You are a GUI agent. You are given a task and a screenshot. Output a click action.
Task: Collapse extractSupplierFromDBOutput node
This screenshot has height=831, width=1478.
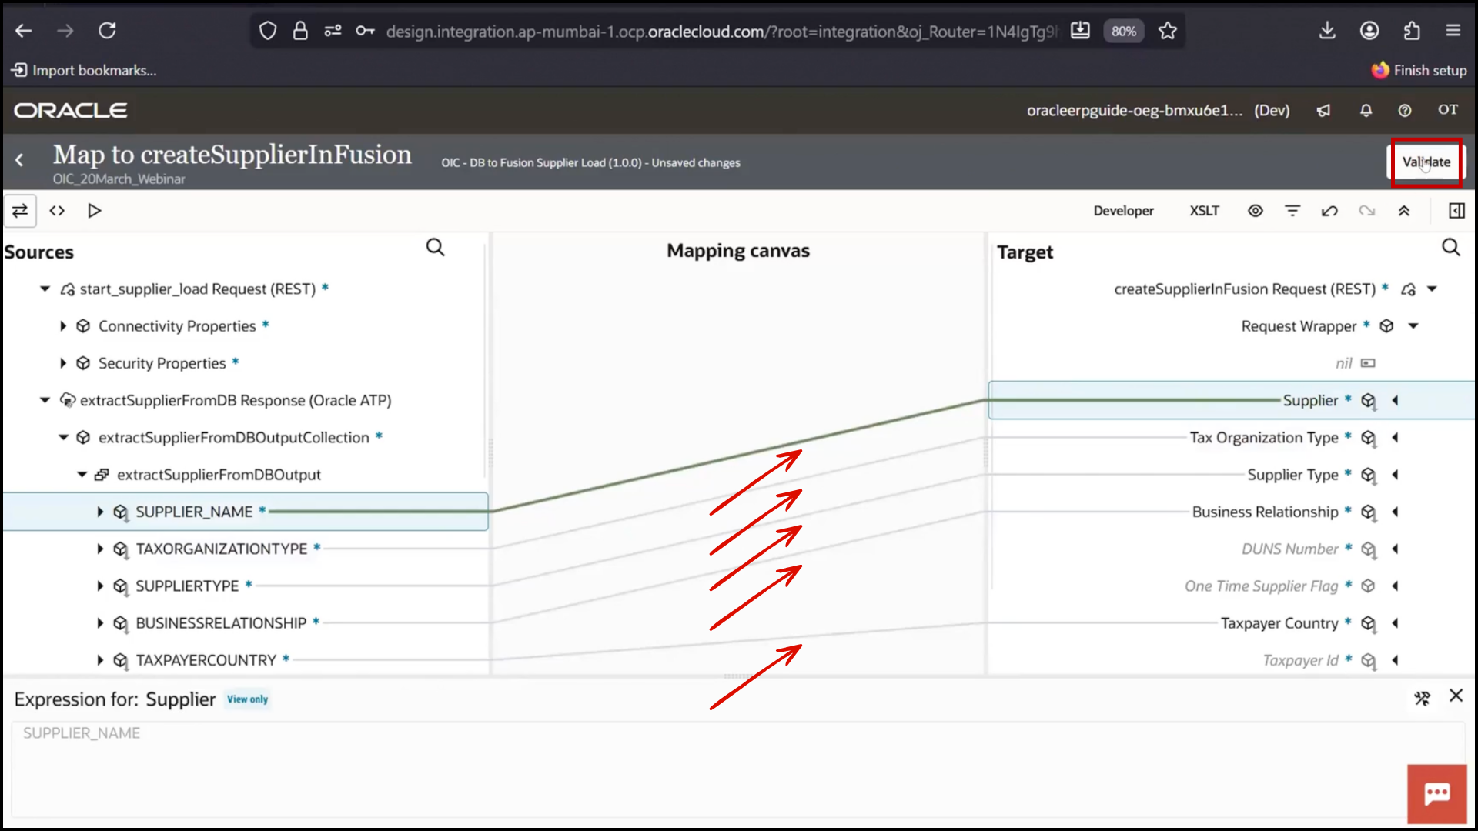coord(82,475)
